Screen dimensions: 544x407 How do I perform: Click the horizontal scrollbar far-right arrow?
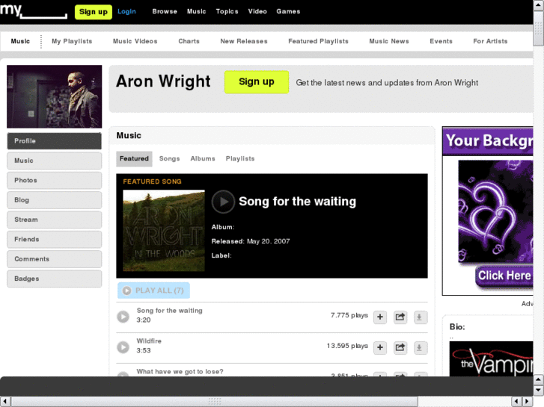pyautogui.click(x=528, y=402)
